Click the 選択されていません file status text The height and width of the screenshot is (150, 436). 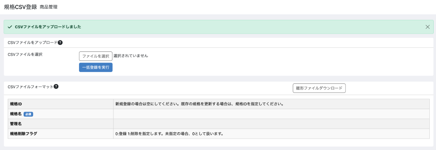131,56
